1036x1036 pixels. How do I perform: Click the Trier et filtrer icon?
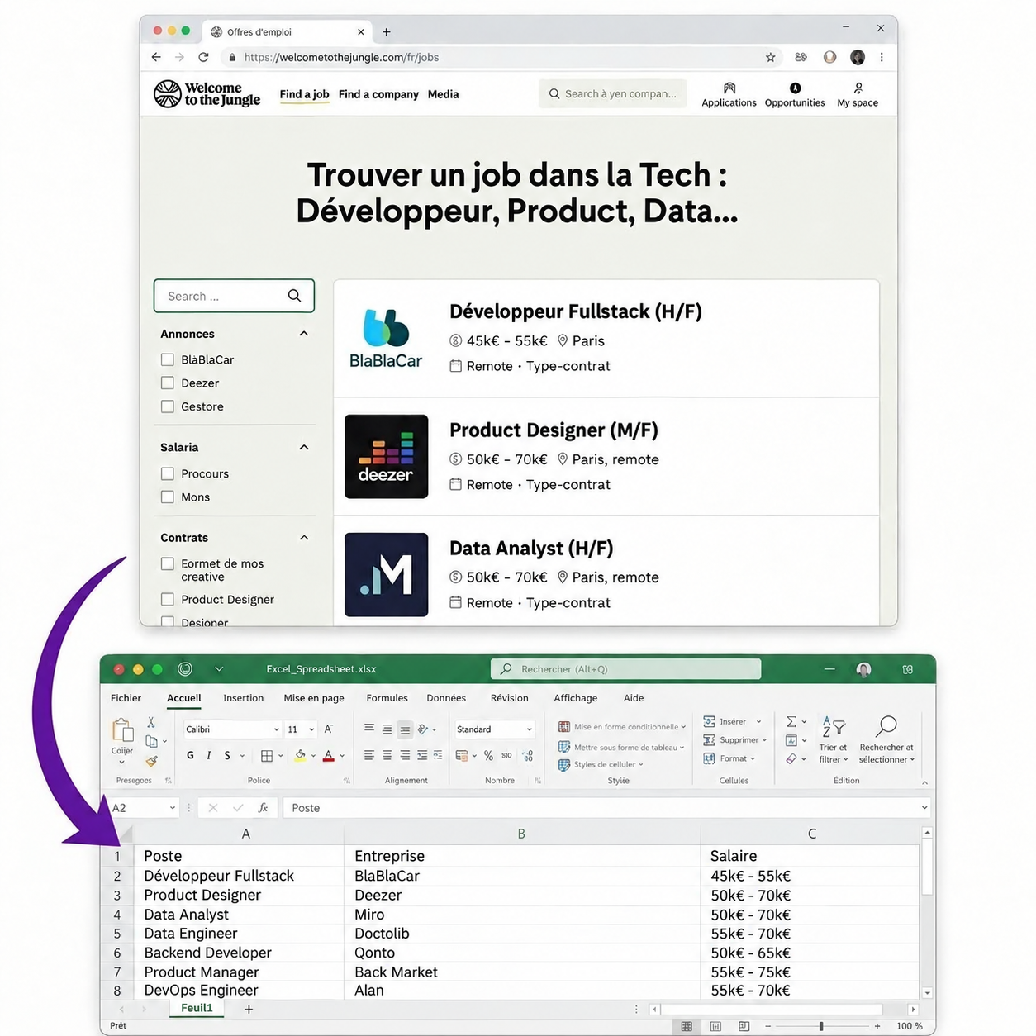click(833, 727)
